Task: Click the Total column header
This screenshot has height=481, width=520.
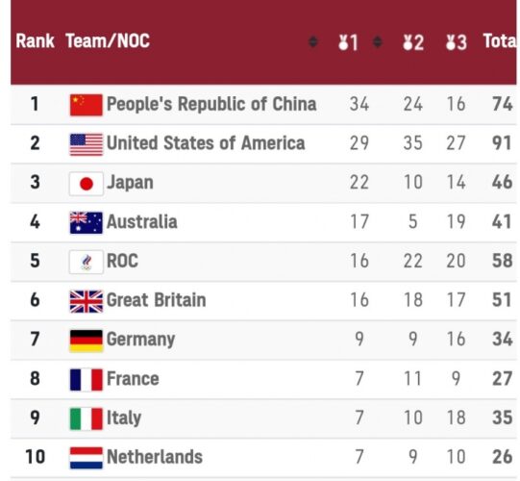Action: tap(500, 41)
